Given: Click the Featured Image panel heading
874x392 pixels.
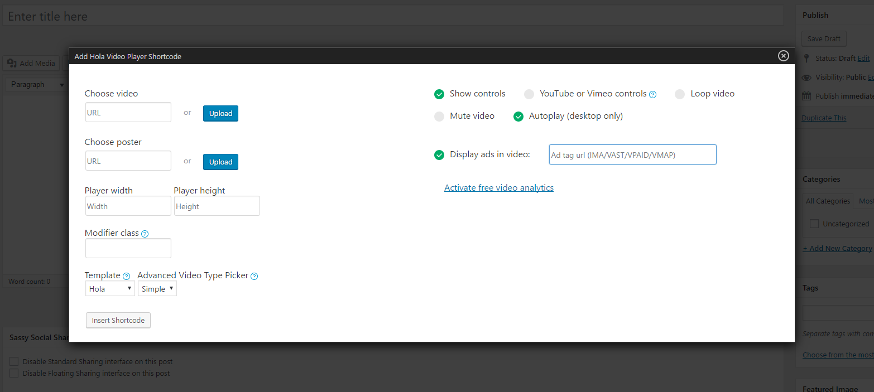Looking at the screenshot, I should pyautogui.click(x=830, y=389).
